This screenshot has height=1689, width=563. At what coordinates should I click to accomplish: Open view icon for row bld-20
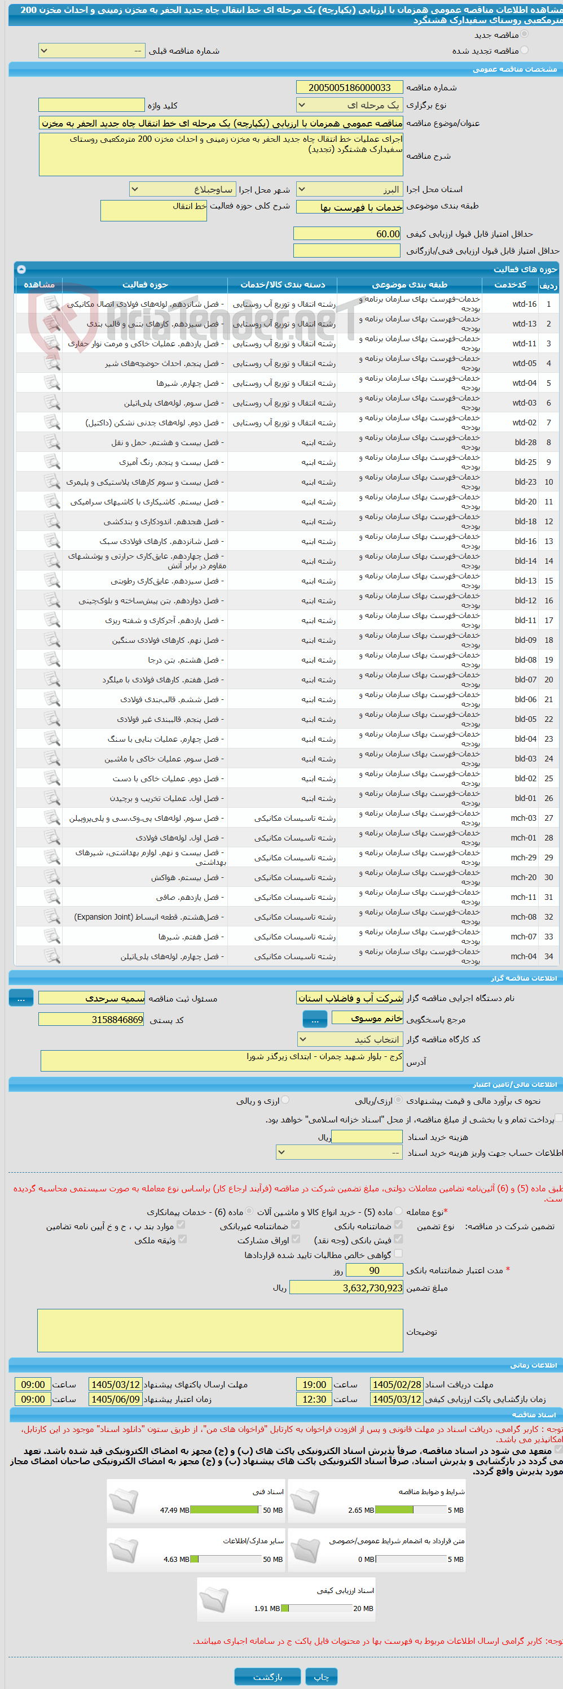tap(52, 501)
